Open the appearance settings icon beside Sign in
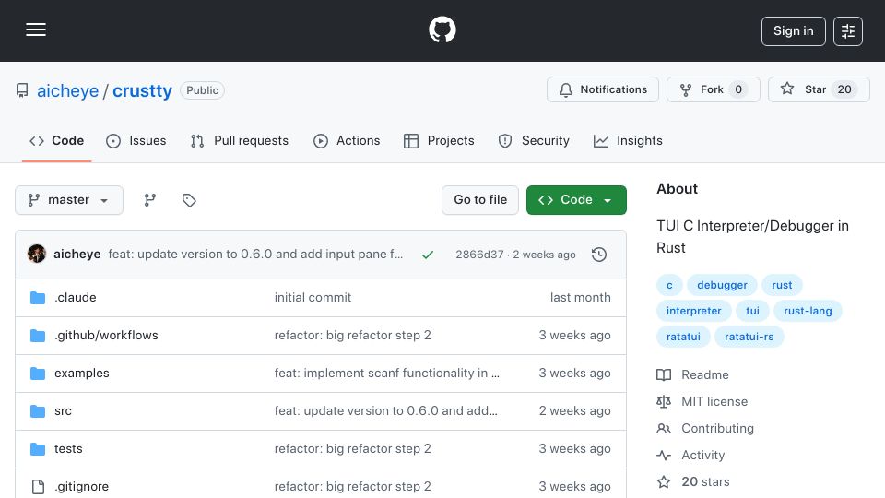This screenshot has width=885, height=498. (848, 31)
